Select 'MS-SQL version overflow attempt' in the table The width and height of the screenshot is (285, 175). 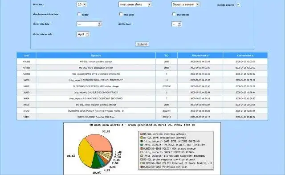click(x=96, y=61)
